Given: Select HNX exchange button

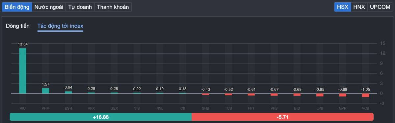Looking at the screenshot, I should pyautogui.click(x=359, y=7).
